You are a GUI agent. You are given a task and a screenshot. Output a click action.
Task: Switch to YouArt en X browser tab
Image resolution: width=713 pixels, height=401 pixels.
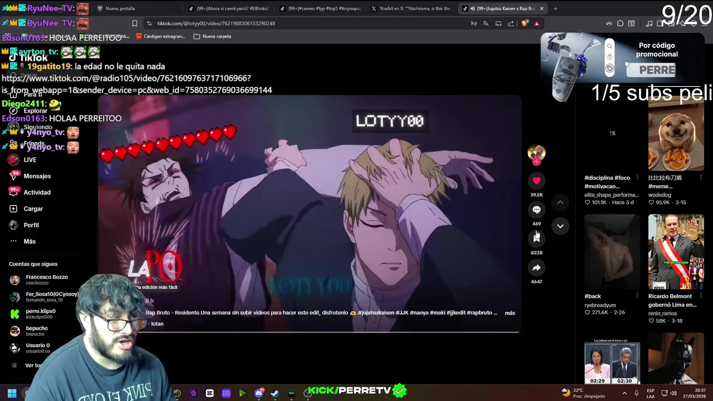(x=411, y=8)
